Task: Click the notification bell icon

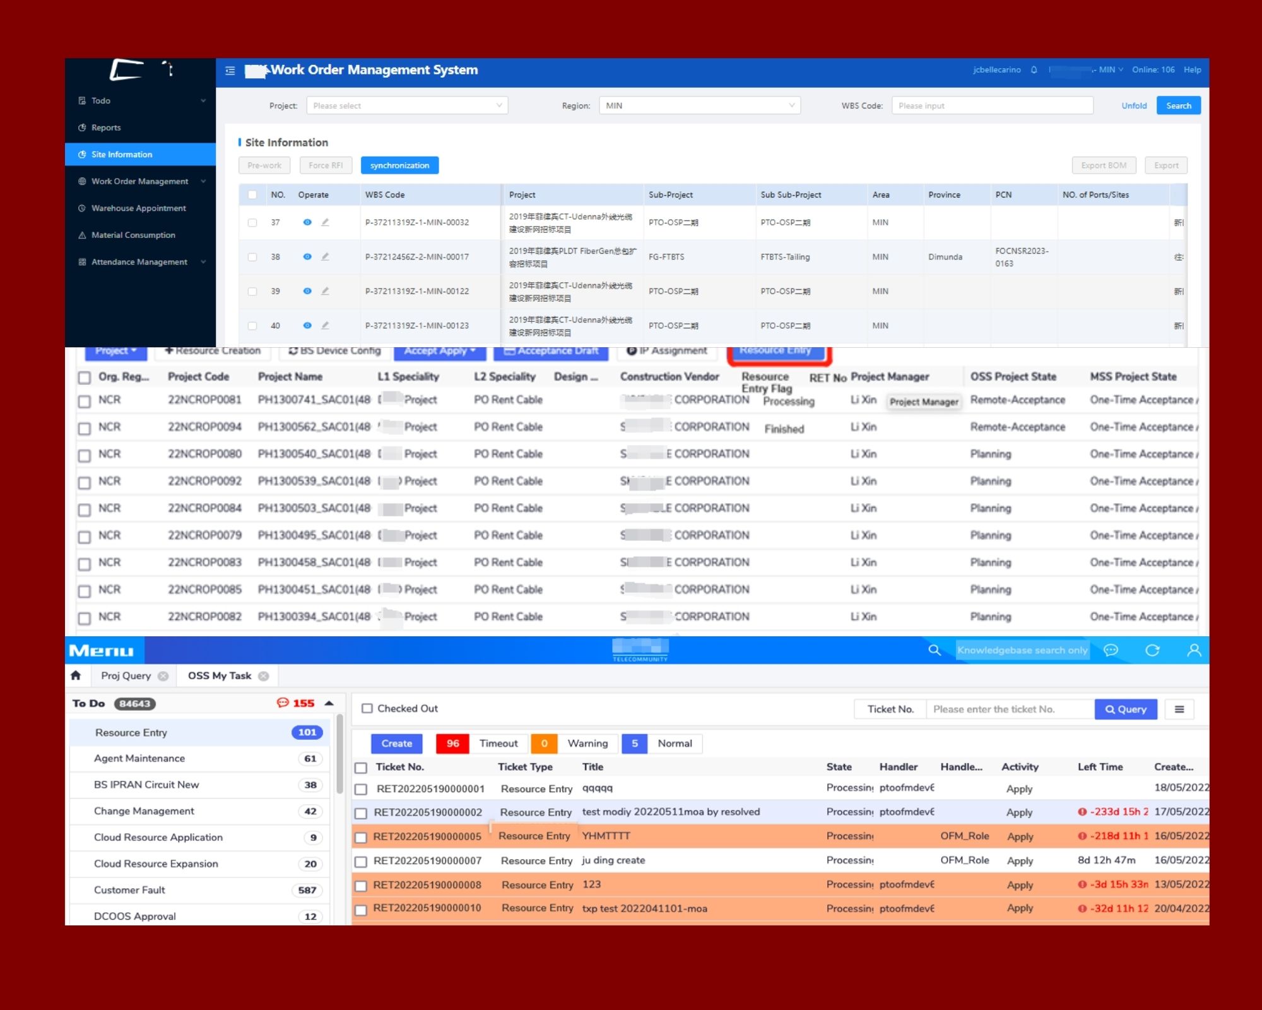Action: coord(1034,70)
